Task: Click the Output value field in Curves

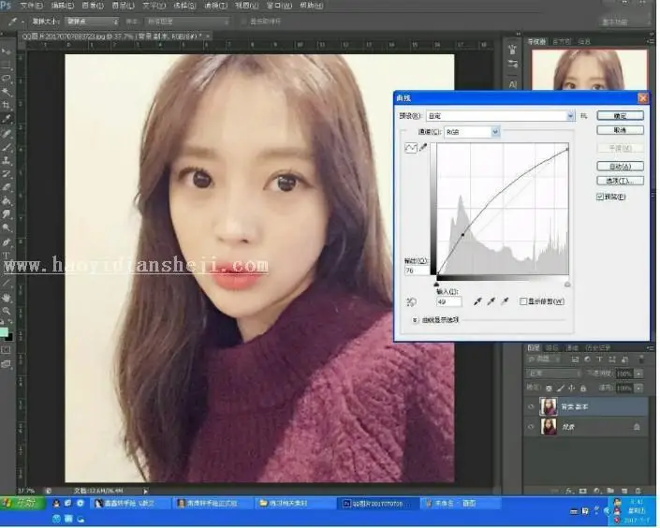Action: (x=417, y=271)
